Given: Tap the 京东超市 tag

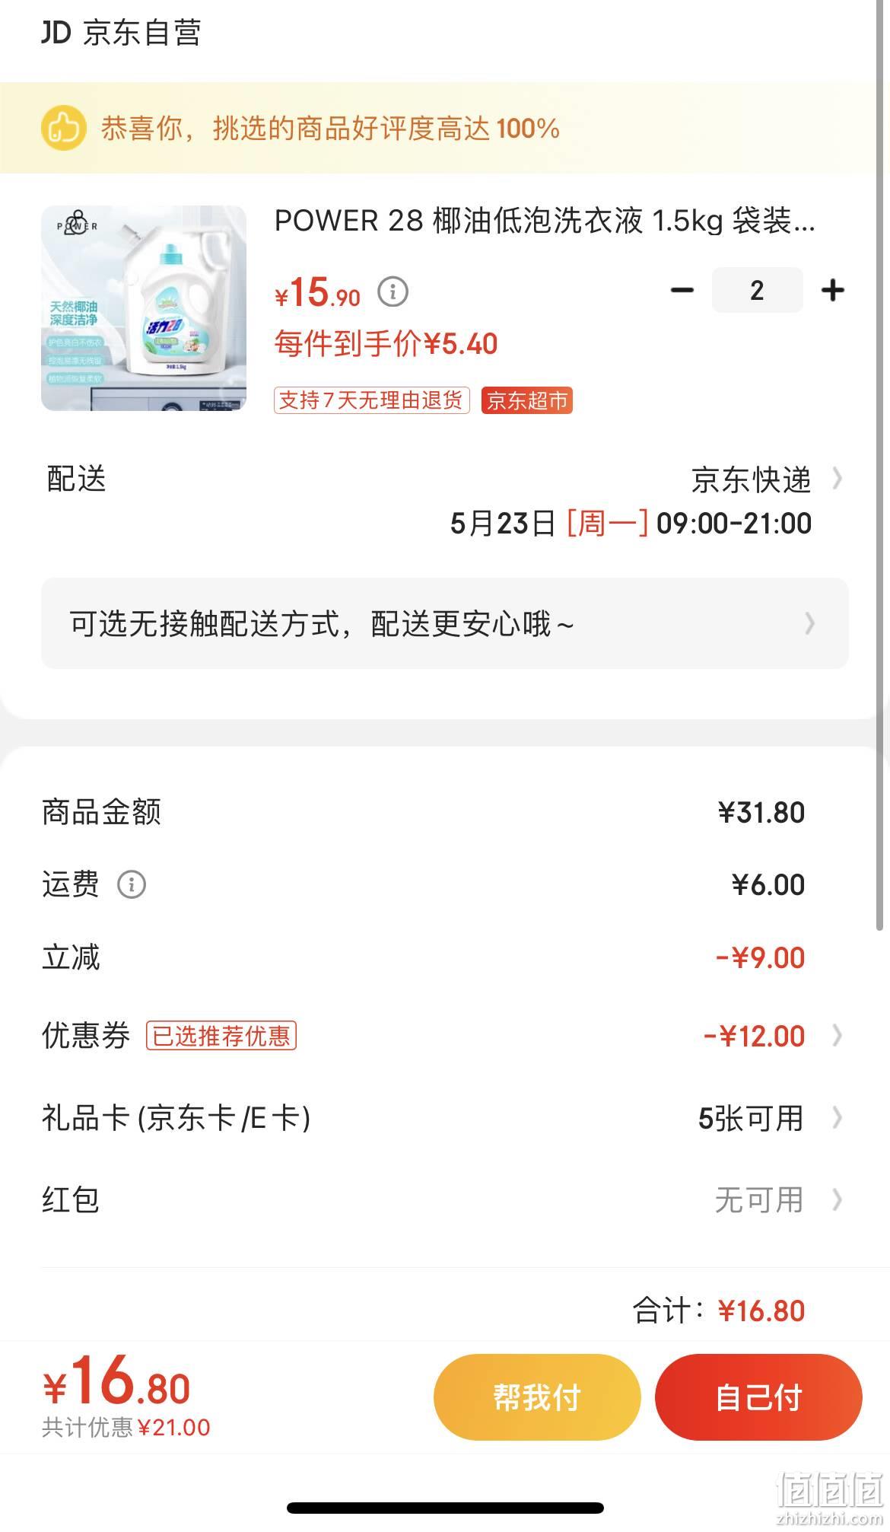Looking at the screenshot, I should [526, 400].
